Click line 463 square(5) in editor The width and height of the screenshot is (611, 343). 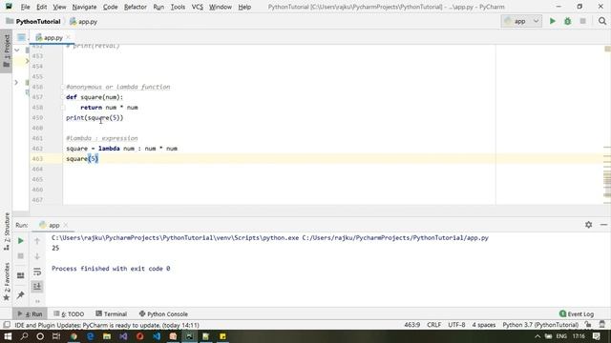(82, 159)
